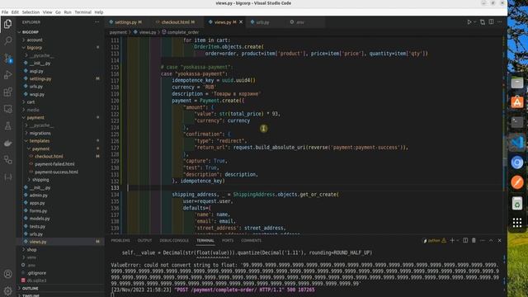The height and width of the screenshot is (297, 528).
Task: Open the File menu
Action: tap(5, 12)
